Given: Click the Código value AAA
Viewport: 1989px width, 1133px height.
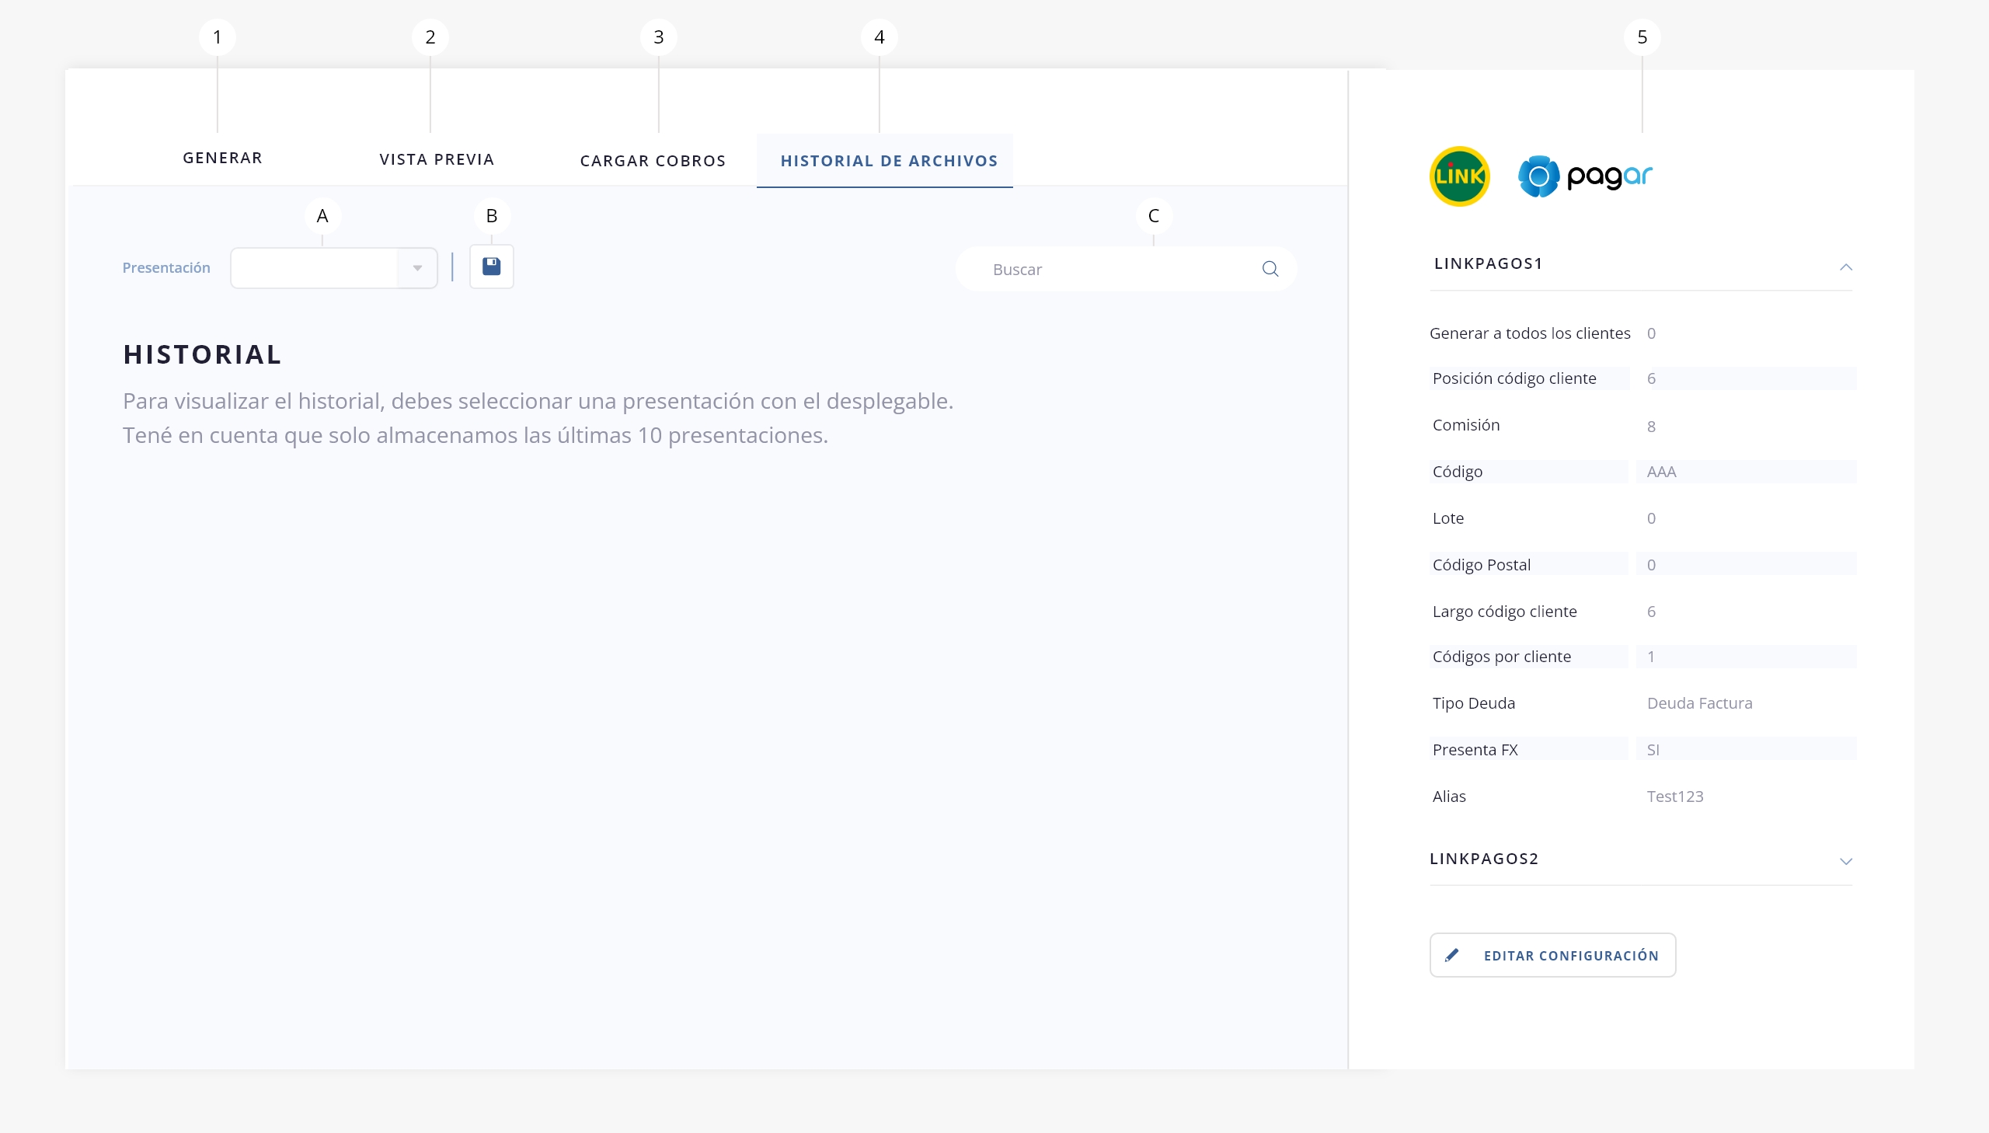Looking at the screenshot, I should click(x=1661, y=472).
